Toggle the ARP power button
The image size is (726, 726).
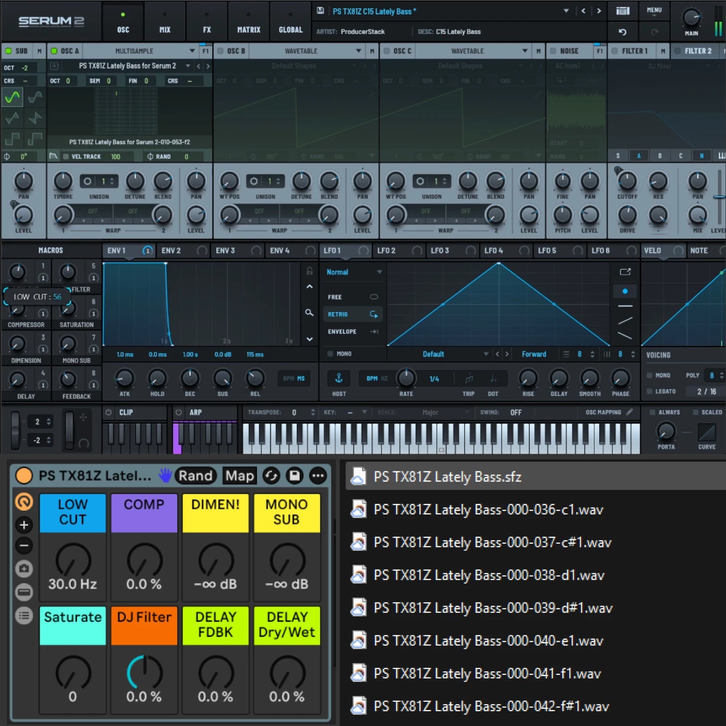pyautogui.click(x=179, y=412)
